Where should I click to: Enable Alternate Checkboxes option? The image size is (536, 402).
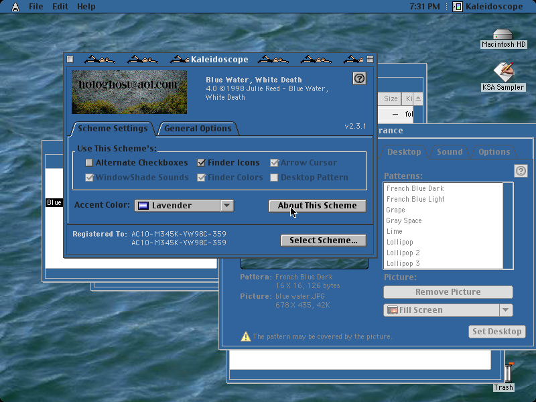pyautogui.click(x=89, y=163)
